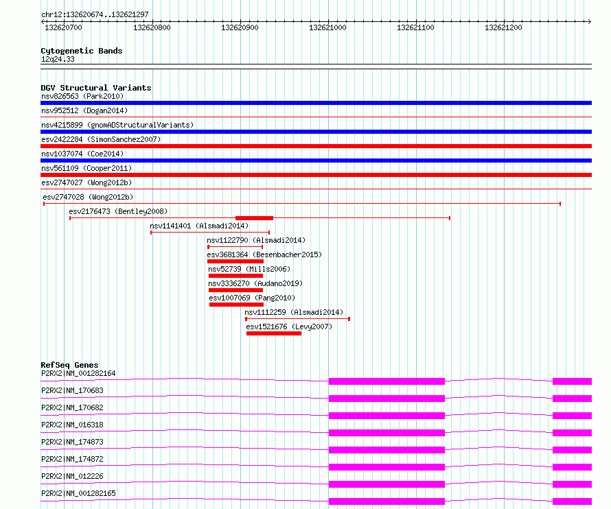This screenshot has width=611, height=509.
Task: Select the large exon block of NM_170682
Action: click(x=387, y=416)
